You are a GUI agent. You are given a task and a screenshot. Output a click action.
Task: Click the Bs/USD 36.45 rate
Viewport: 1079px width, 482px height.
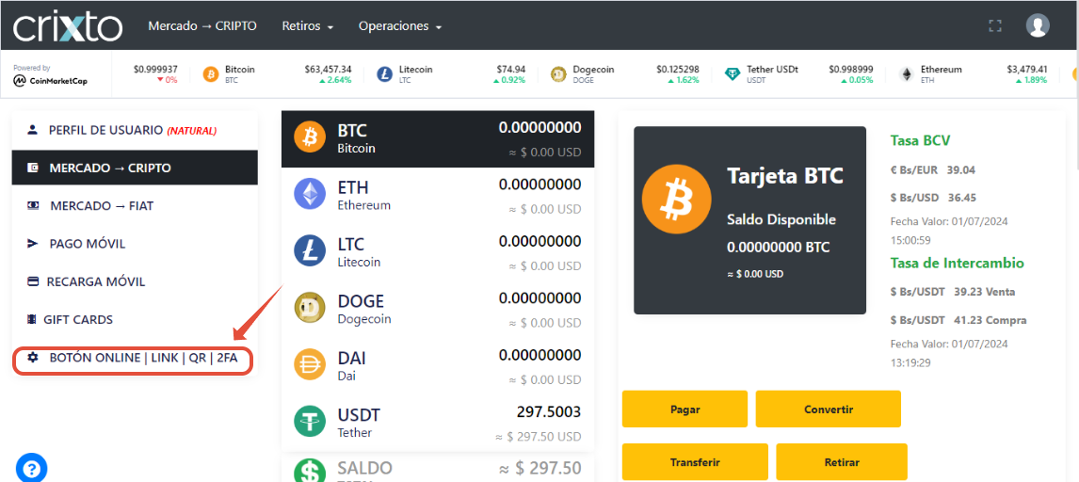pyautogui.click(x=933, y=198)
